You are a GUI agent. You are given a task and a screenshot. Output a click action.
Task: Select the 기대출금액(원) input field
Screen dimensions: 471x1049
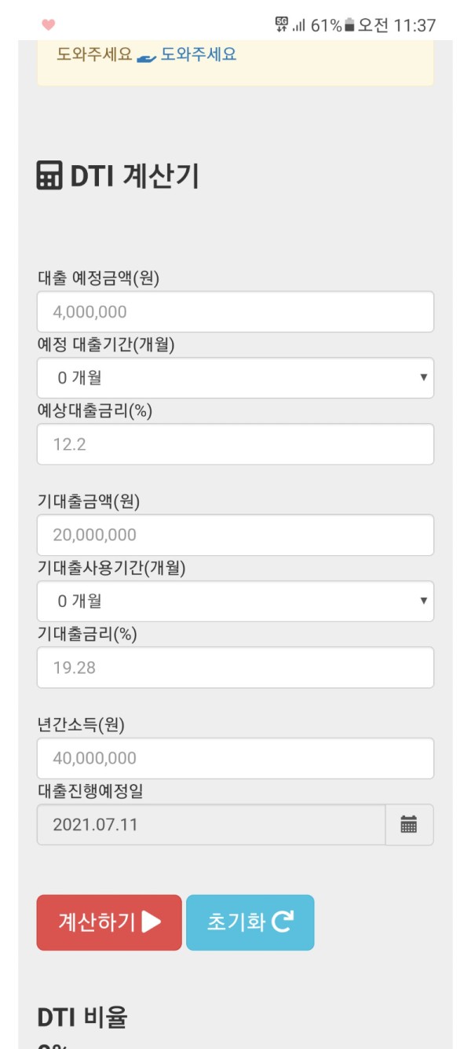(235, 536)
